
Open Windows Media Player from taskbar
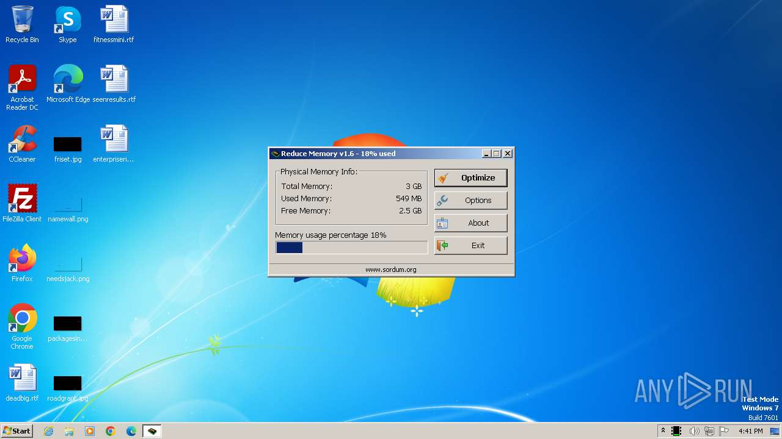pyautogui.click(x=90, y=431)
